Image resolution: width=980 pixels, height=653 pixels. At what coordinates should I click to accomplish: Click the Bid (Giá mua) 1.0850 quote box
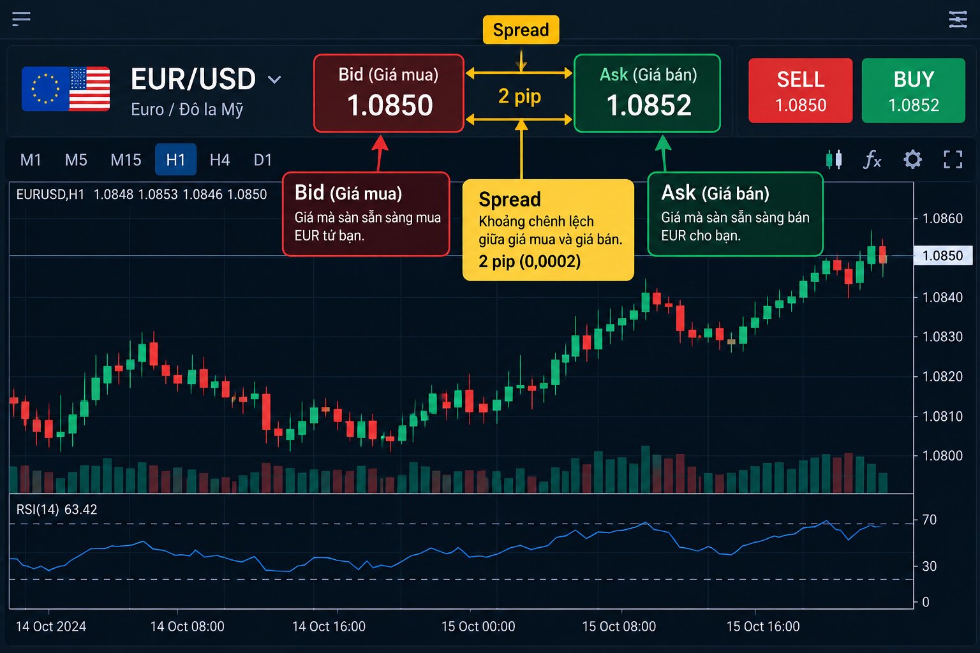(389, 93)
